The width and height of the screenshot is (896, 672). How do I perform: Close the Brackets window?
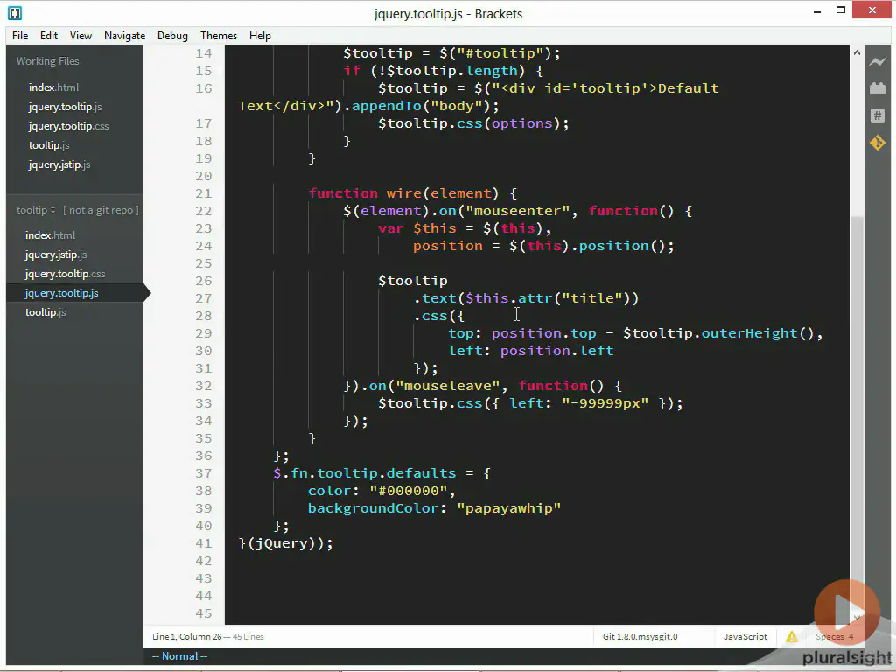tap(872, 10)
